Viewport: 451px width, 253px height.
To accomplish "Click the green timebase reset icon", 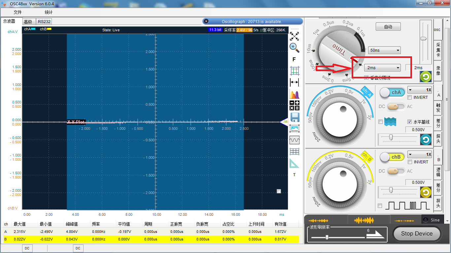I will click(426, 77).
